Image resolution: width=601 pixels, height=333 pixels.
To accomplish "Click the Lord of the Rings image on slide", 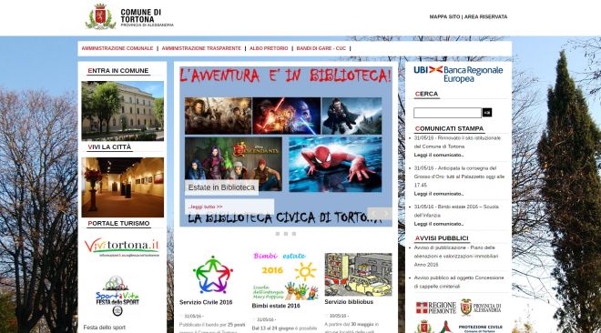I will tap(219, 116).
